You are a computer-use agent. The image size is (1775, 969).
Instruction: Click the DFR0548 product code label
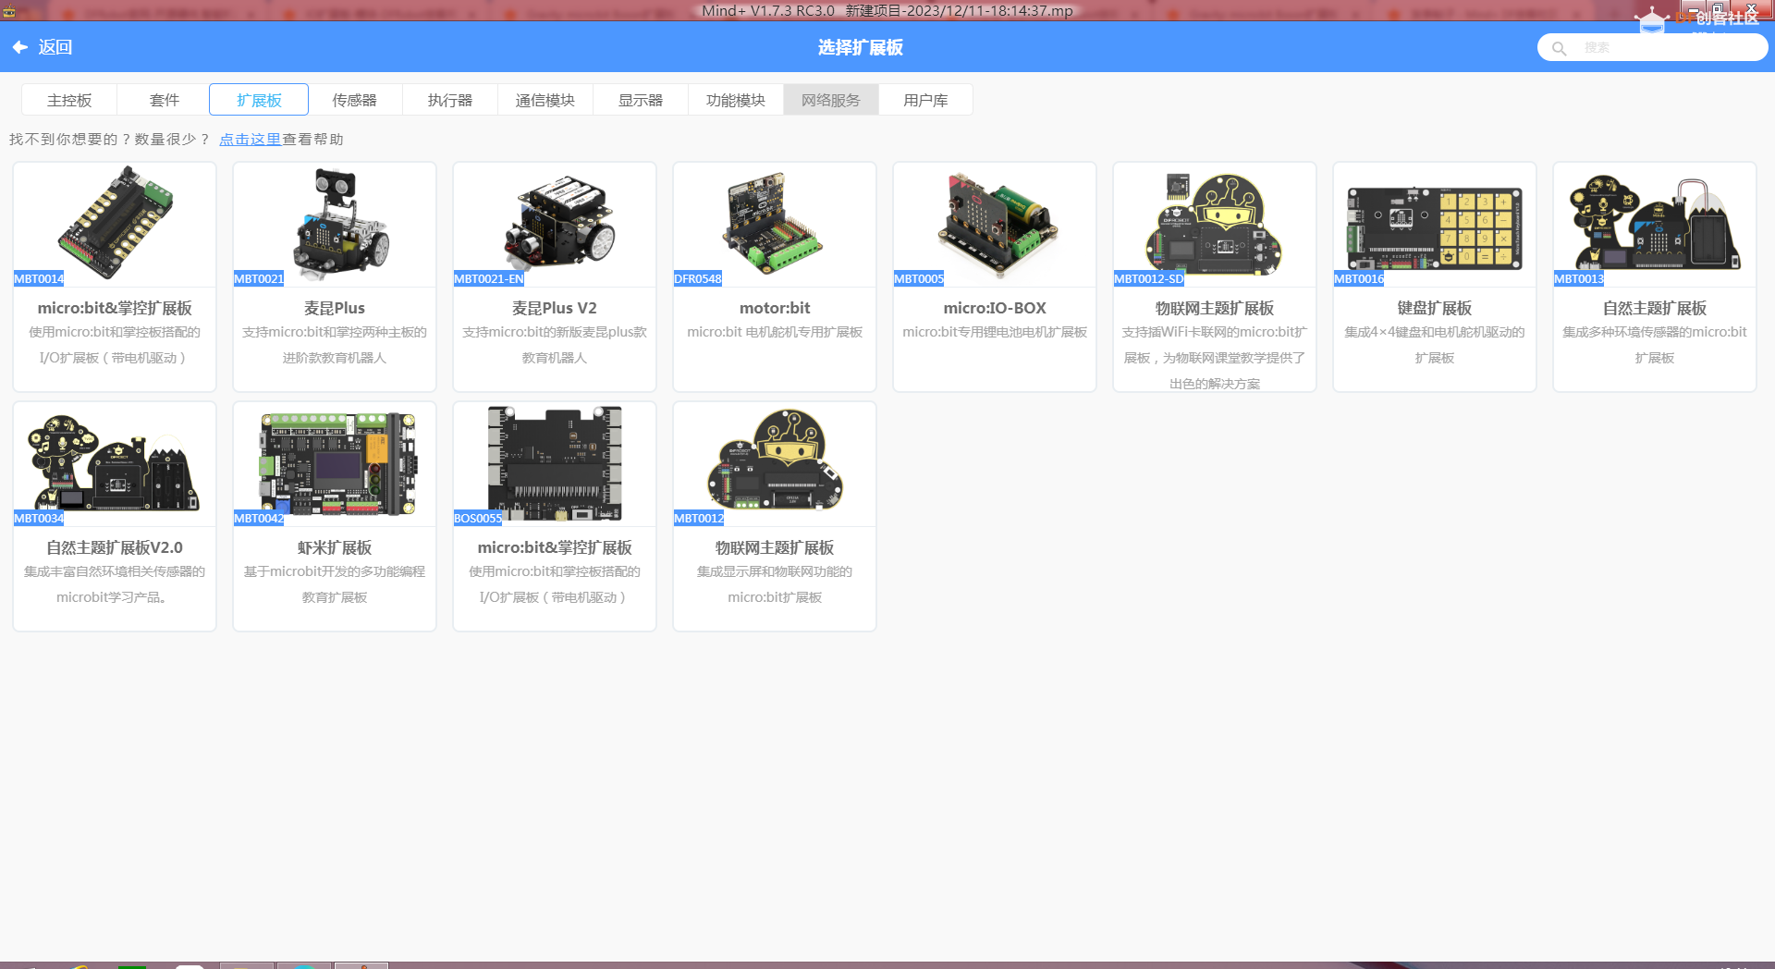coord(698,278)
